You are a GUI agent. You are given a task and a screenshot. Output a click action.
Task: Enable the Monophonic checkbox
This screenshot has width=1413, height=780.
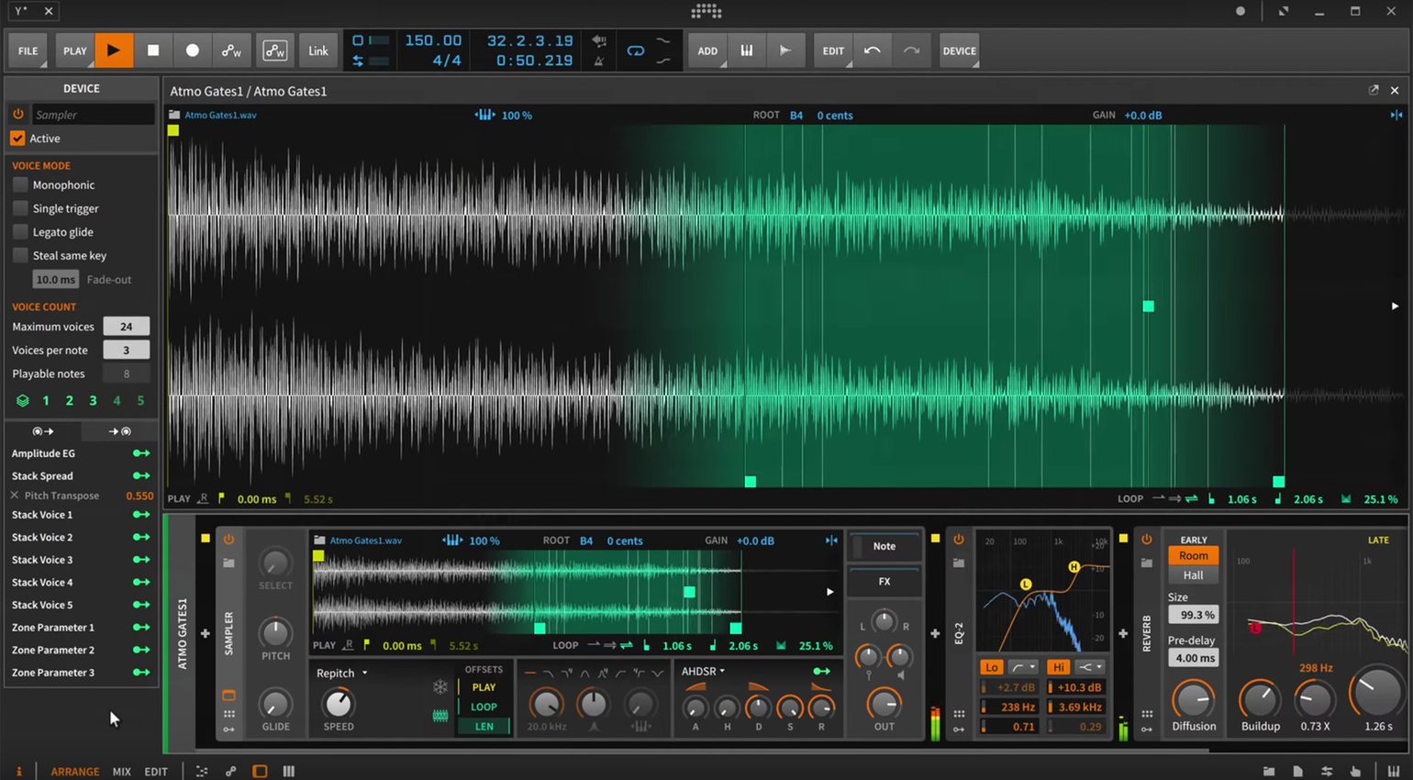coord(20,184)
